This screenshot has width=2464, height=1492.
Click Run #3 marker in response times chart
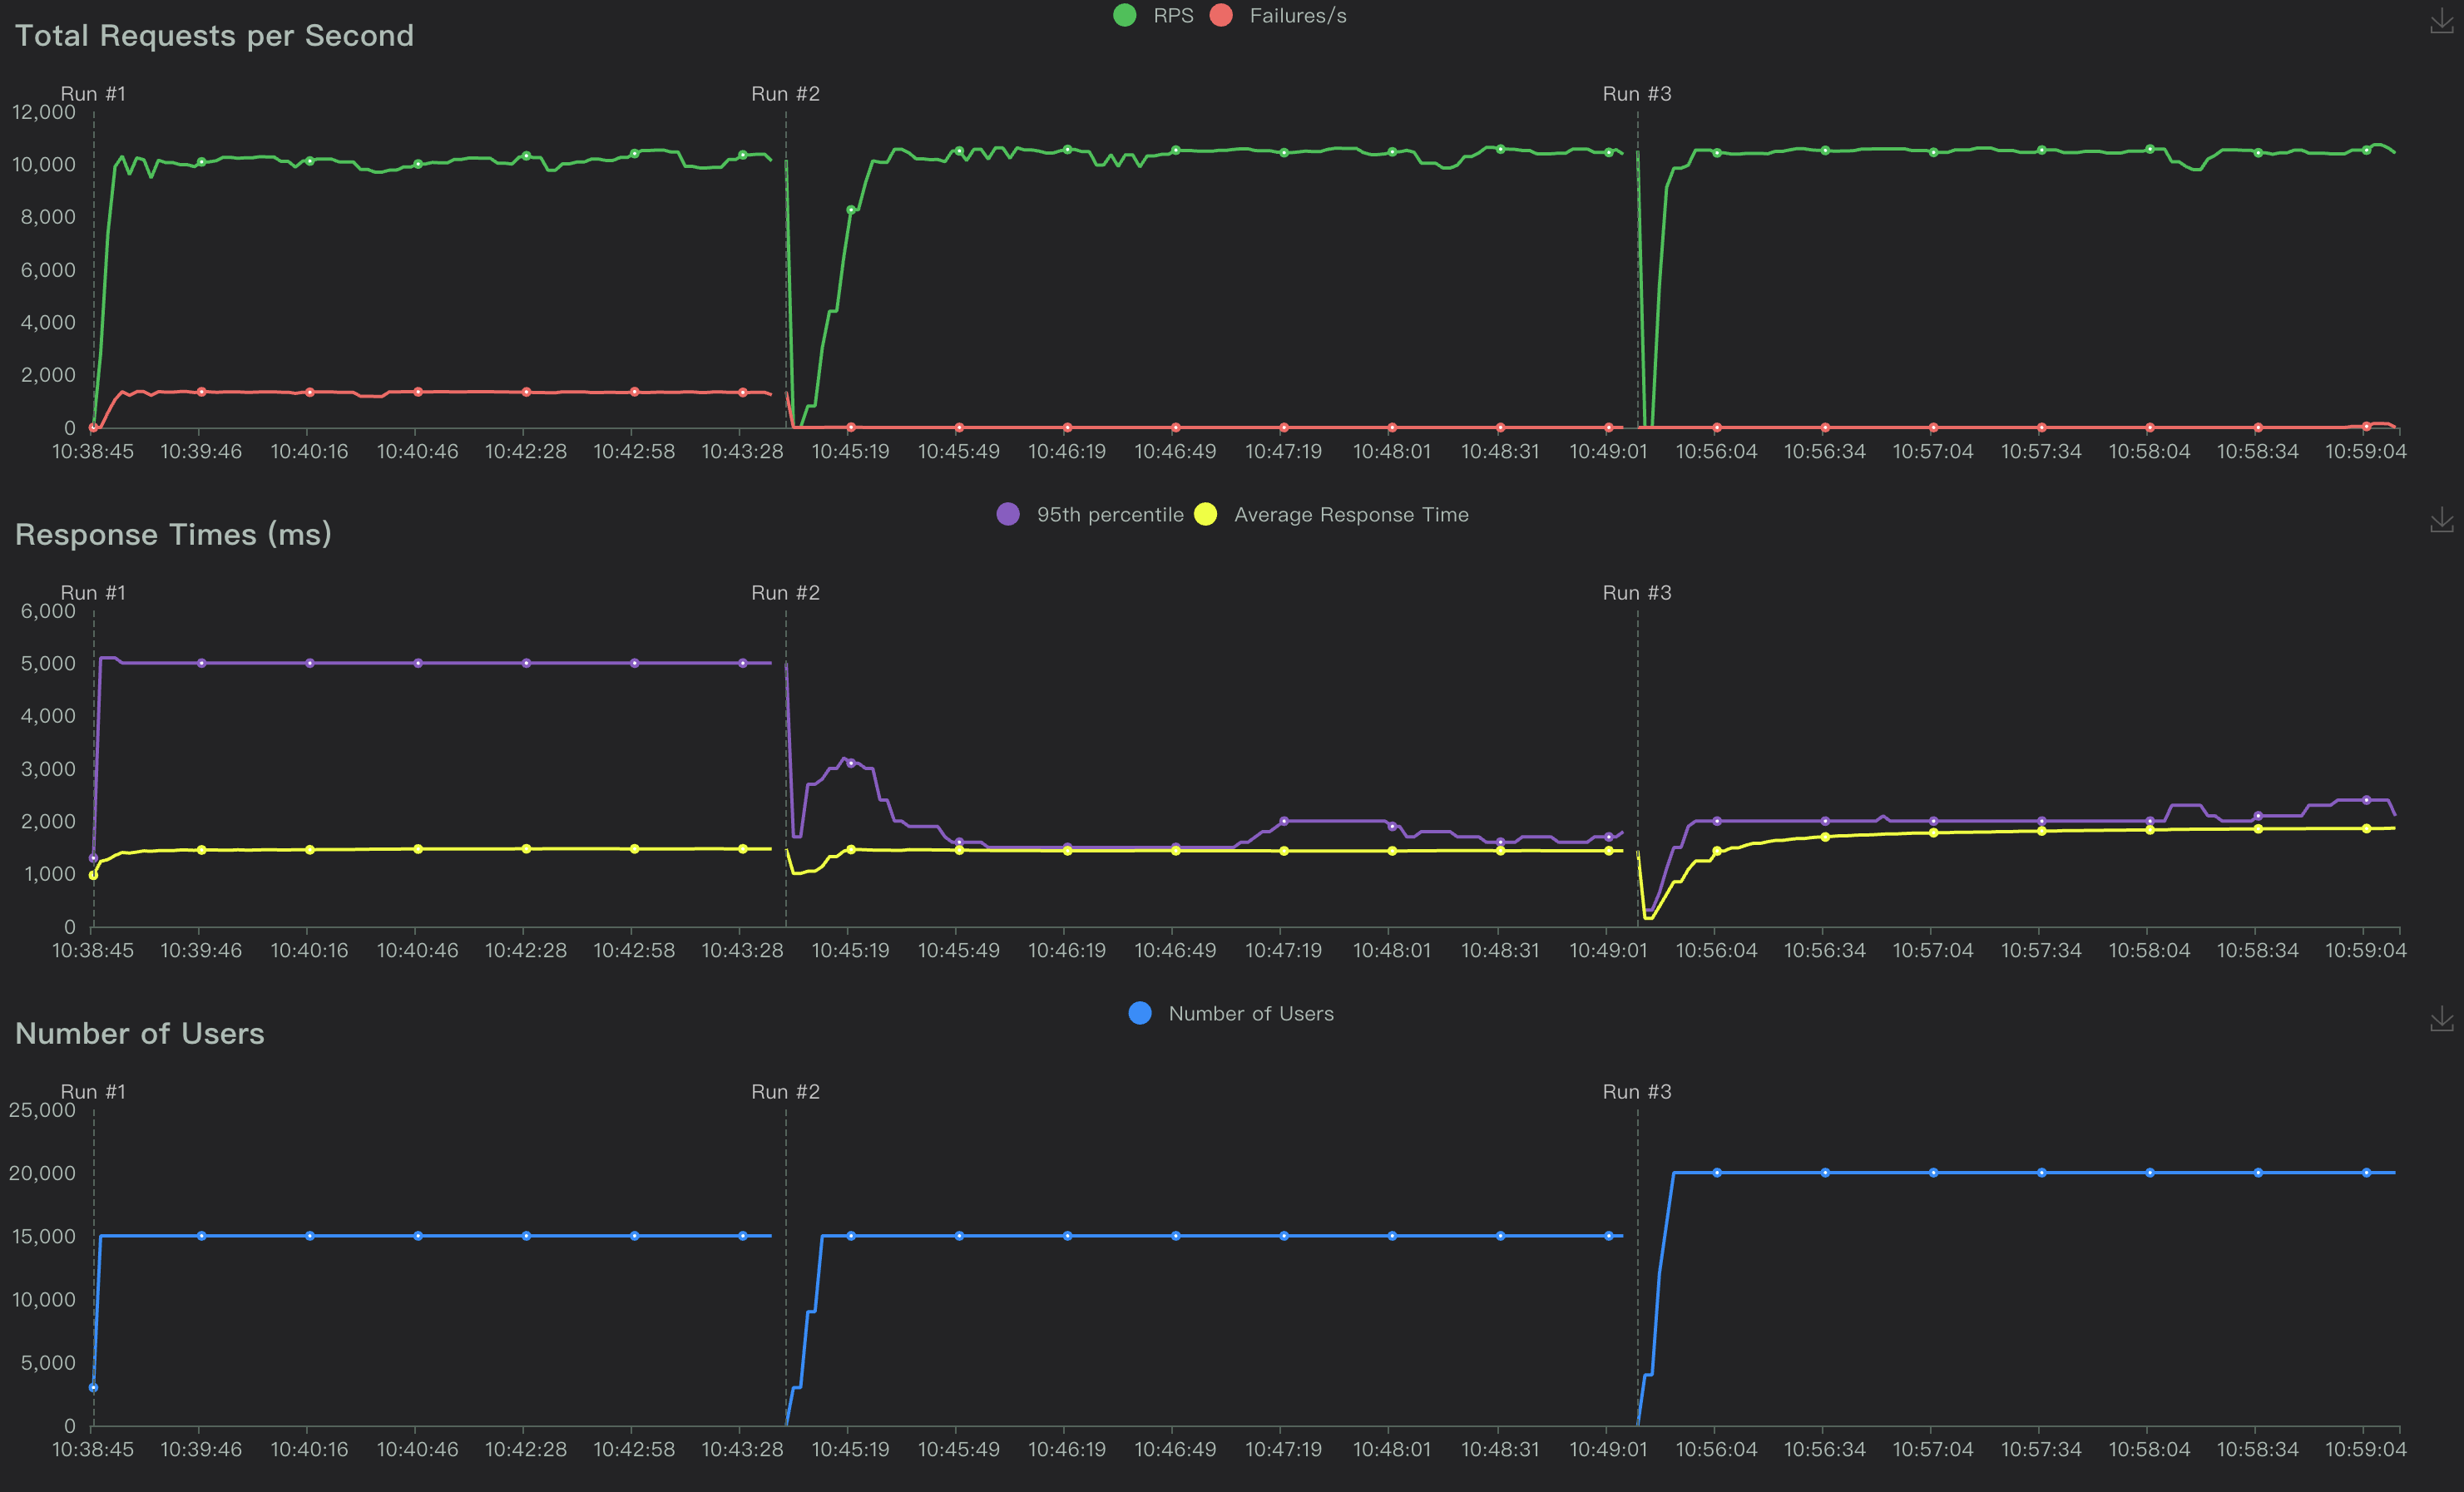click(1636, 593)
